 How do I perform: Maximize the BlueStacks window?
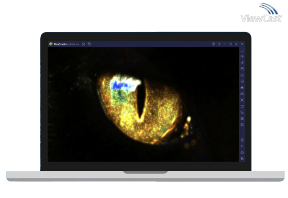[231, 44]
